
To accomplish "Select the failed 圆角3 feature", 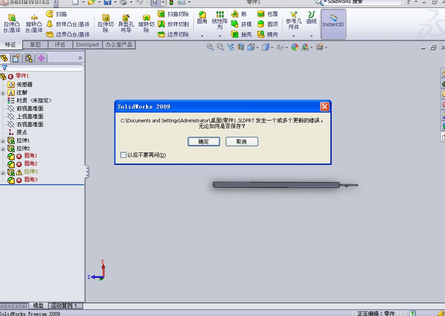I will click(23, 179).
